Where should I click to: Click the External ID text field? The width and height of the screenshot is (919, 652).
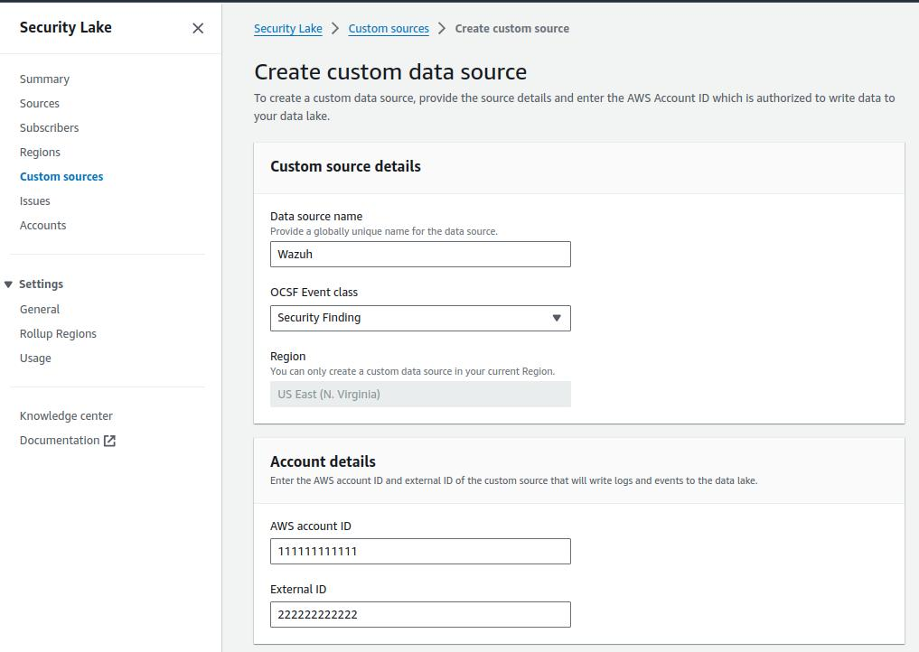[420, 615]
